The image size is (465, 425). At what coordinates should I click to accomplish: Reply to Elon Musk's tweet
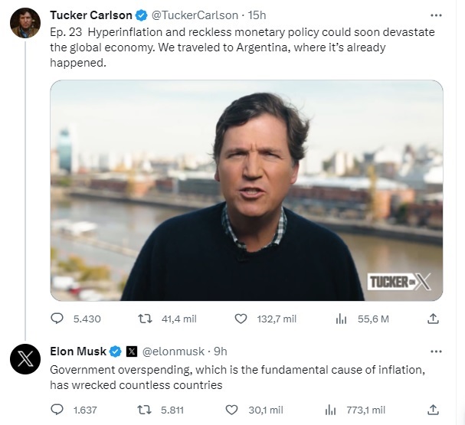[x=57, y=410]
